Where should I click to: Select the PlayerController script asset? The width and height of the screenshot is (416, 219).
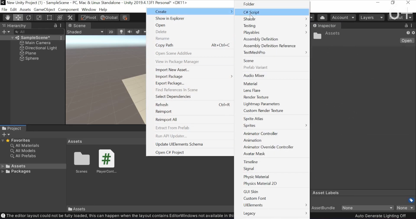106,161
